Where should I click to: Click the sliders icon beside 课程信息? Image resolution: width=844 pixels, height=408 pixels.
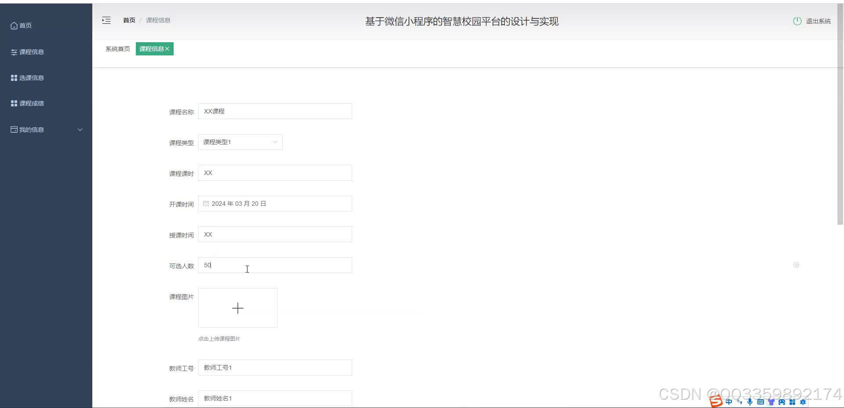click(14, 52)
